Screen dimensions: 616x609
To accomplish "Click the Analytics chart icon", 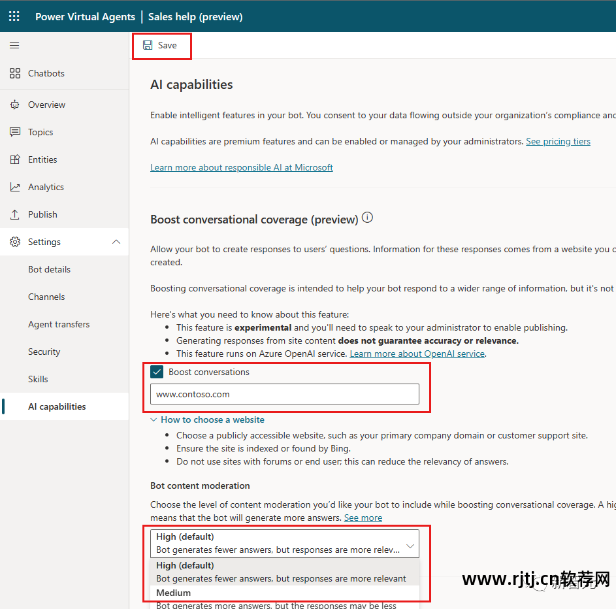I will click(x=15, y=187).
